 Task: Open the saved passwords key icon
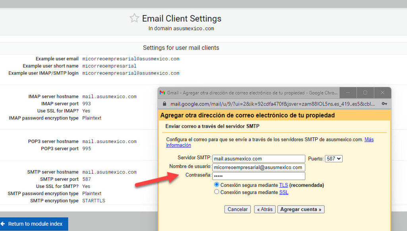point(384,104)
